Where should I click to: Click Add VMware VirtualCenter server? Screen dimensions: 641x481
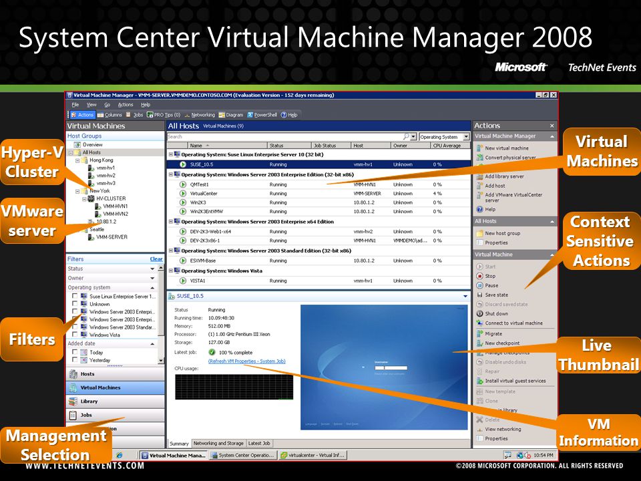(x=509, y=198)
